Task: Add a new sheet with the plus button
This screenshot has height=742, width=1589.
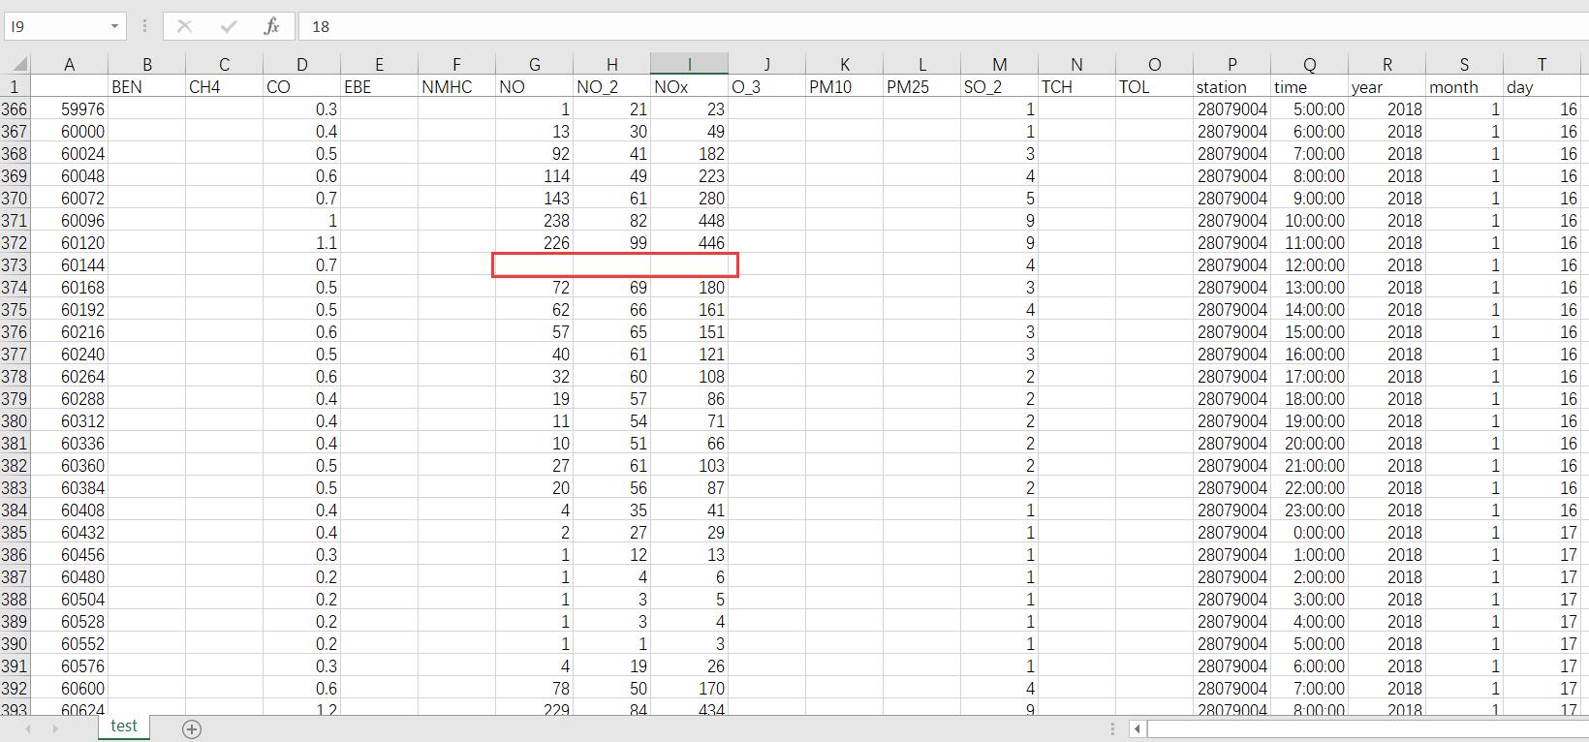Action: point(192,729)
